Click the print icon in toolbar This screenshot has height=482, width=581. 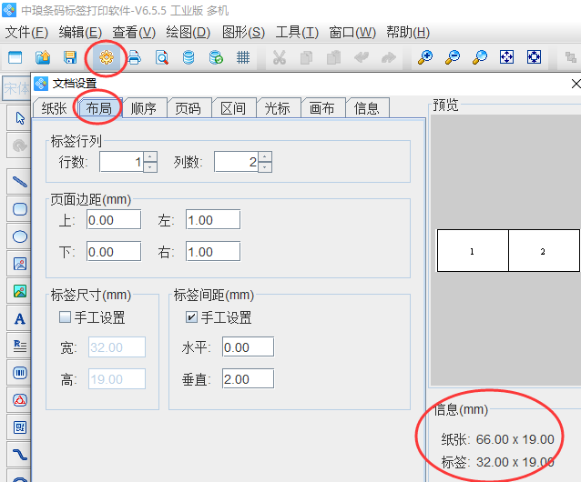click(134, 57)
